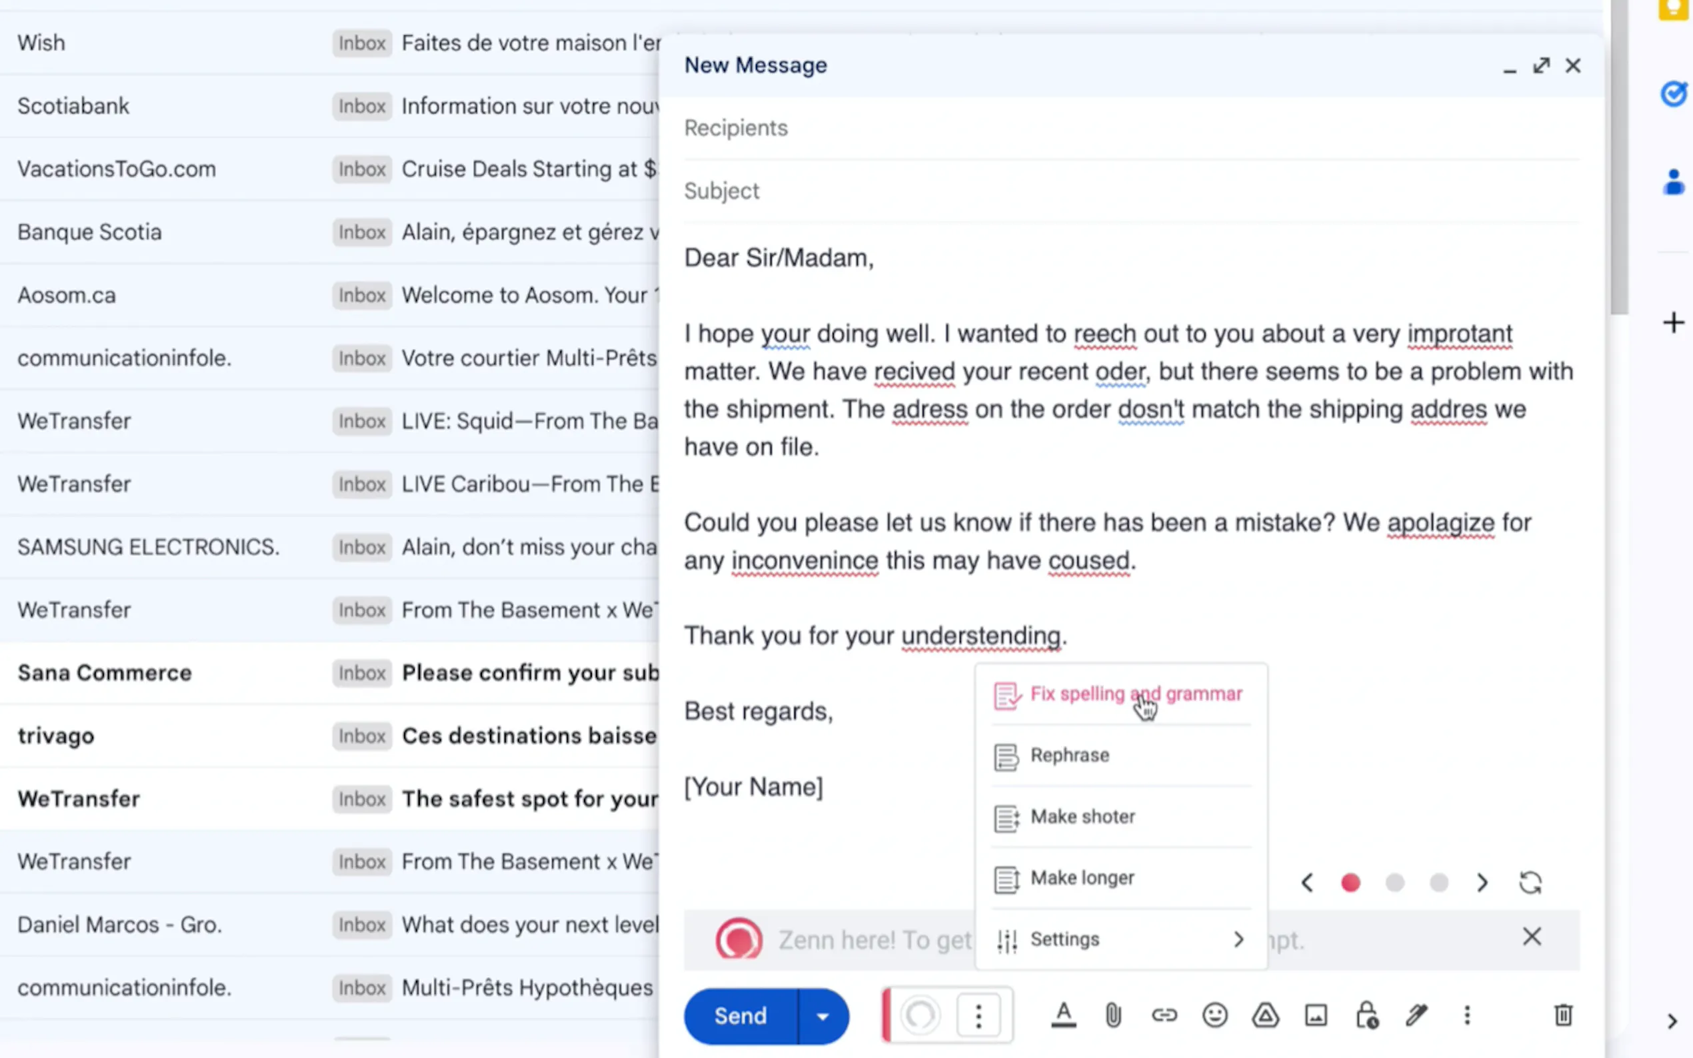Click the insert photo icon
Viewport: 1693px width, 1058px height.
(x=1316, y=1015)
